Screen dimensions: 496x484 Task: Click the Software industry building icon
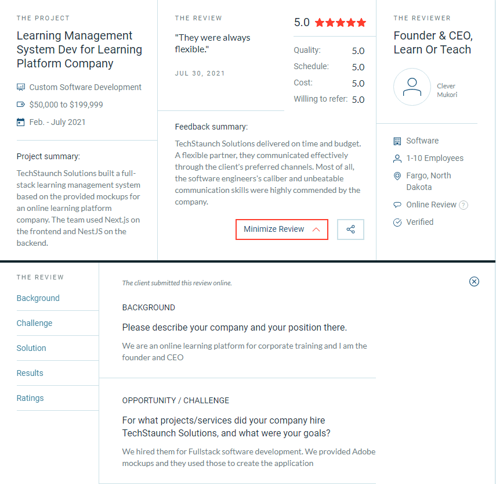coord(397,141)
